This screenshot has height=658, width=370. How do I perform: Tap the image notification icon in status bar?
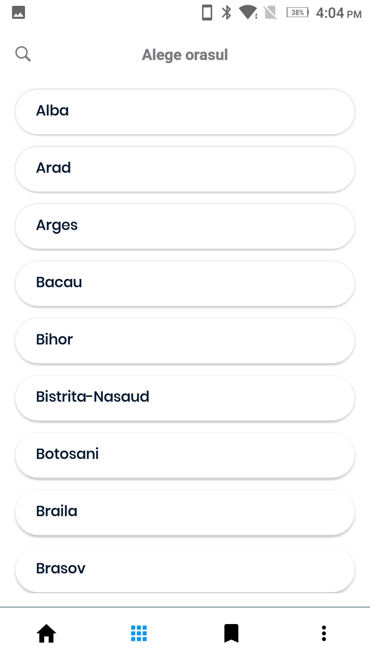(x=18, y=13)
